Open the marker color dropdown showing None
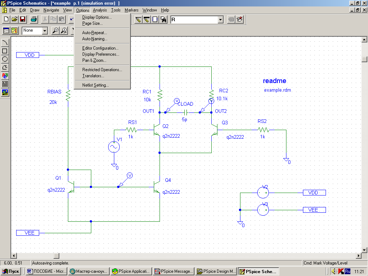 pos(45,31)
